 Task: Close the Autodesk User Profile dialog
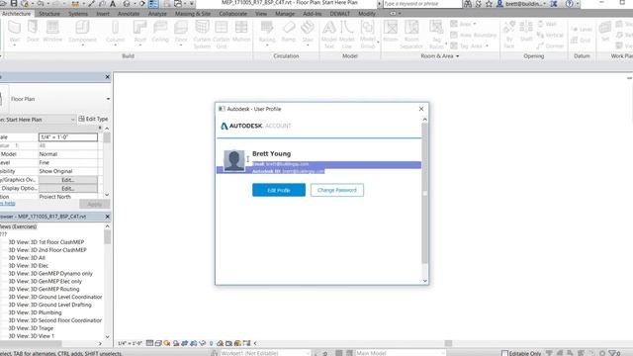point(421,109)
